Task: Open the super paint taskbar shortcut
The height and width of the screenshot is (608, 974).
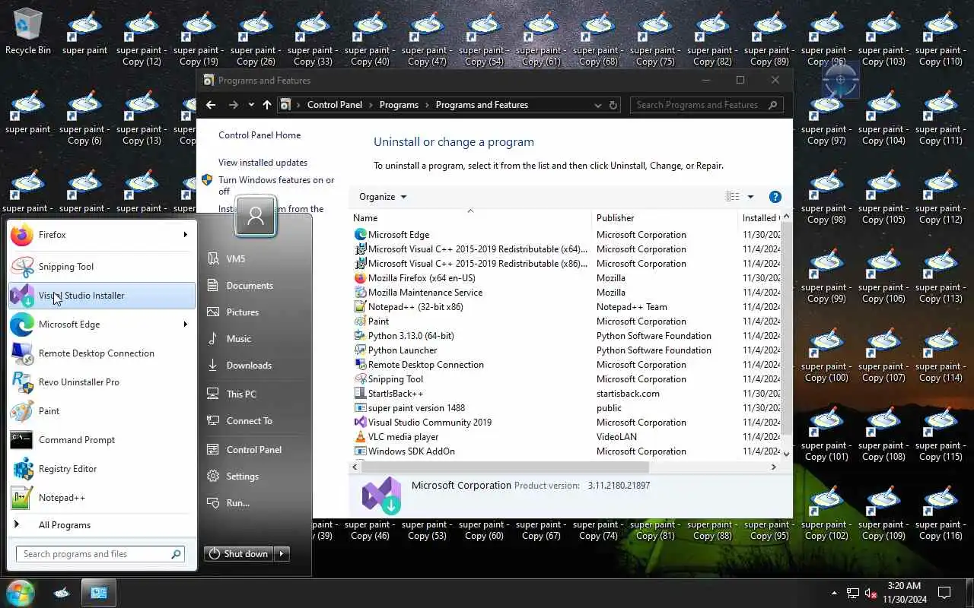Action: tap(62, 593)
